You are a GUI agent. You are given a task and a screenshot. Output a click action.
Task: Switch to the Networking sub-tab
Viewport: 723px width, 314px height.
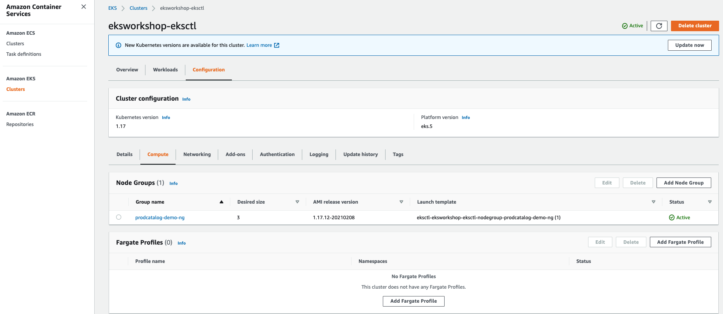coord(197,154)
